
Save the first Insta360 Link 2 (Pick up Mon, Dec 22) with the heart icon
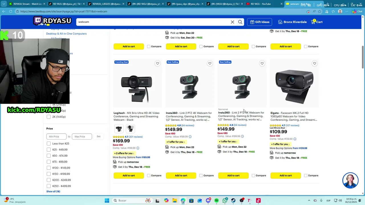[x=210, y=63]
